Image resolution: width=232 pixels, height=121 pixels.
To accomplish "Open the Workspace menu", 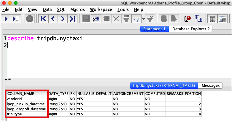I will (101, 9).
